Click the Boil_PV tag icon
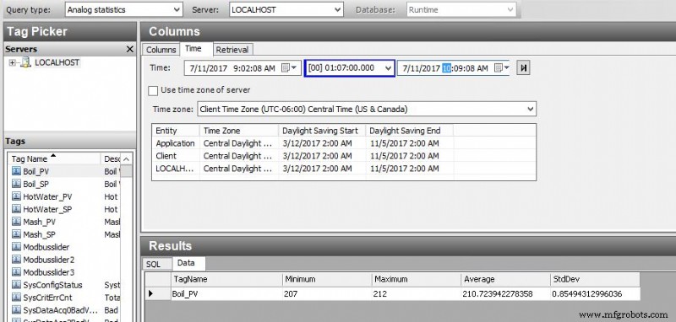 point(16,171)
